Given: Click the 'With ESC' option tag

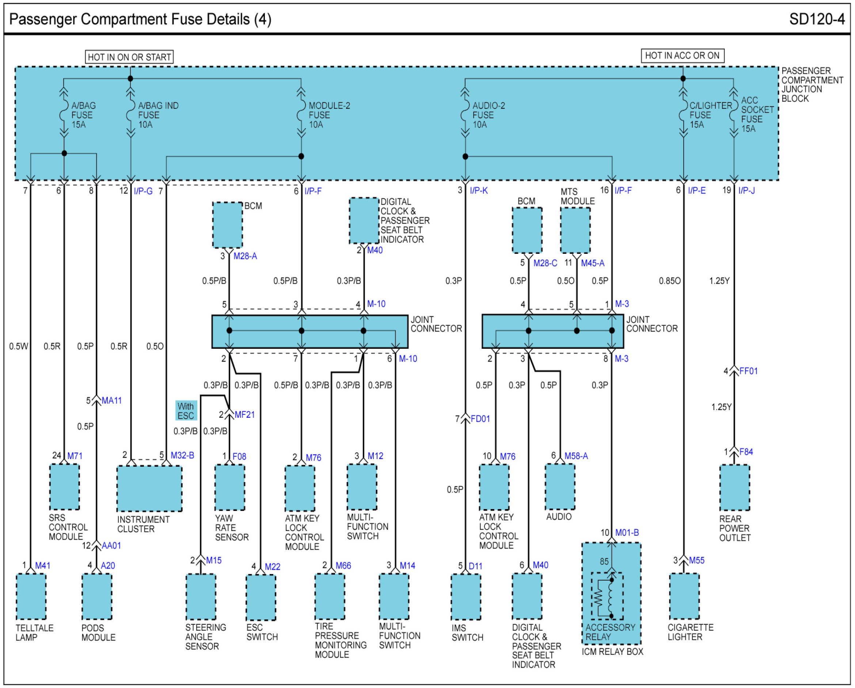Looking at the screenshot, I should point(186,410).
